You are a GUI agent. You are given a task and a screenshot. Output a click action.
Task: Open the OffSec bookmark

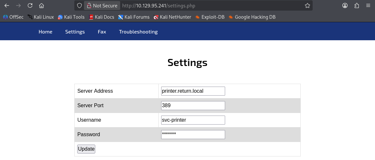tap(13, 17)
